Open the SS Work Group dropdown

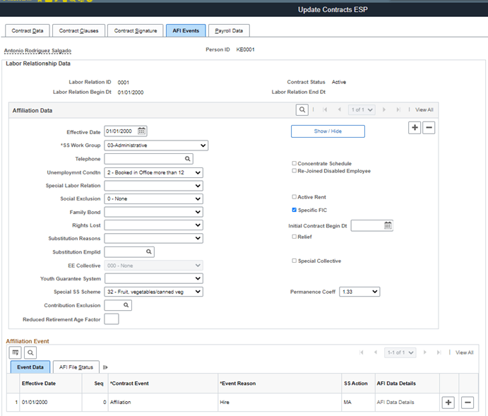(156, 145)
